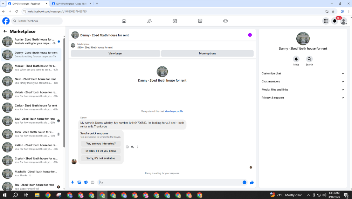The width and height of the screenshot is (352, 199).
Task: Open the Gaming icon in top navigation
Action: click(x=226, y=21)
